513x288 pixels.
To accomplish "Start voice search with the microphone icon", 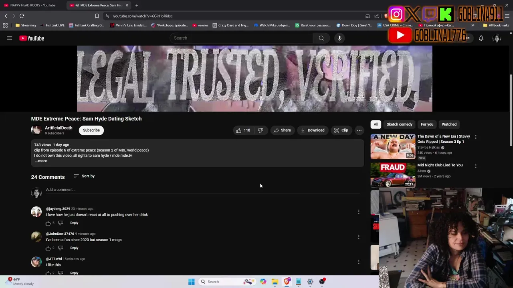I will (339, 38).
